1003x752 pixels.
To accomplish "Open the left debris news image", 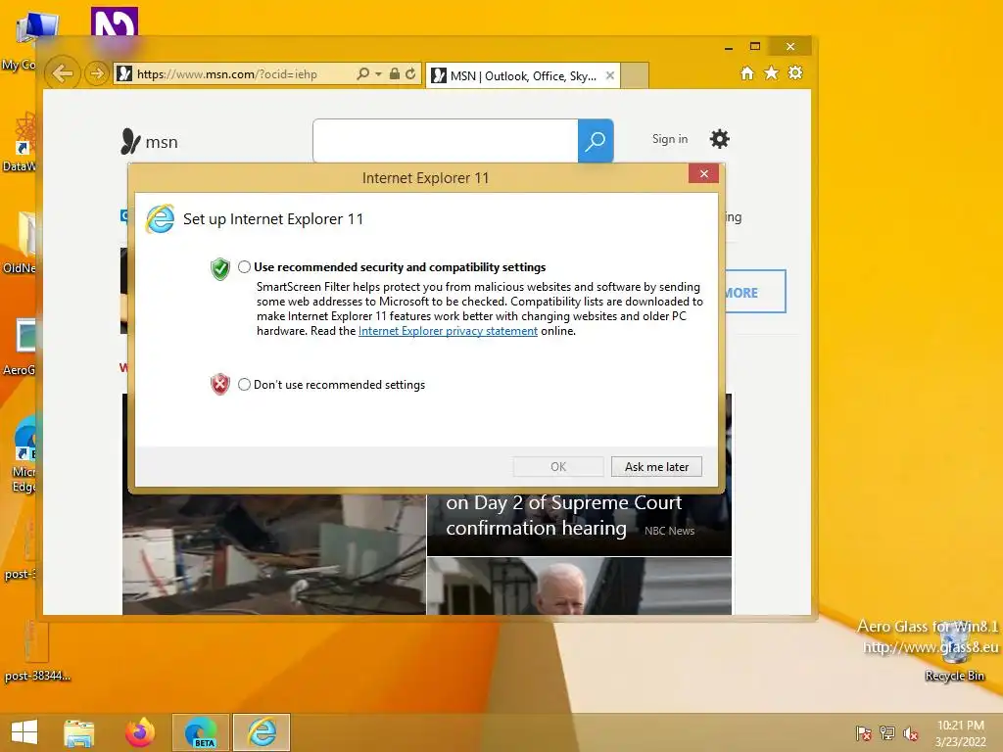I will 274,554.
